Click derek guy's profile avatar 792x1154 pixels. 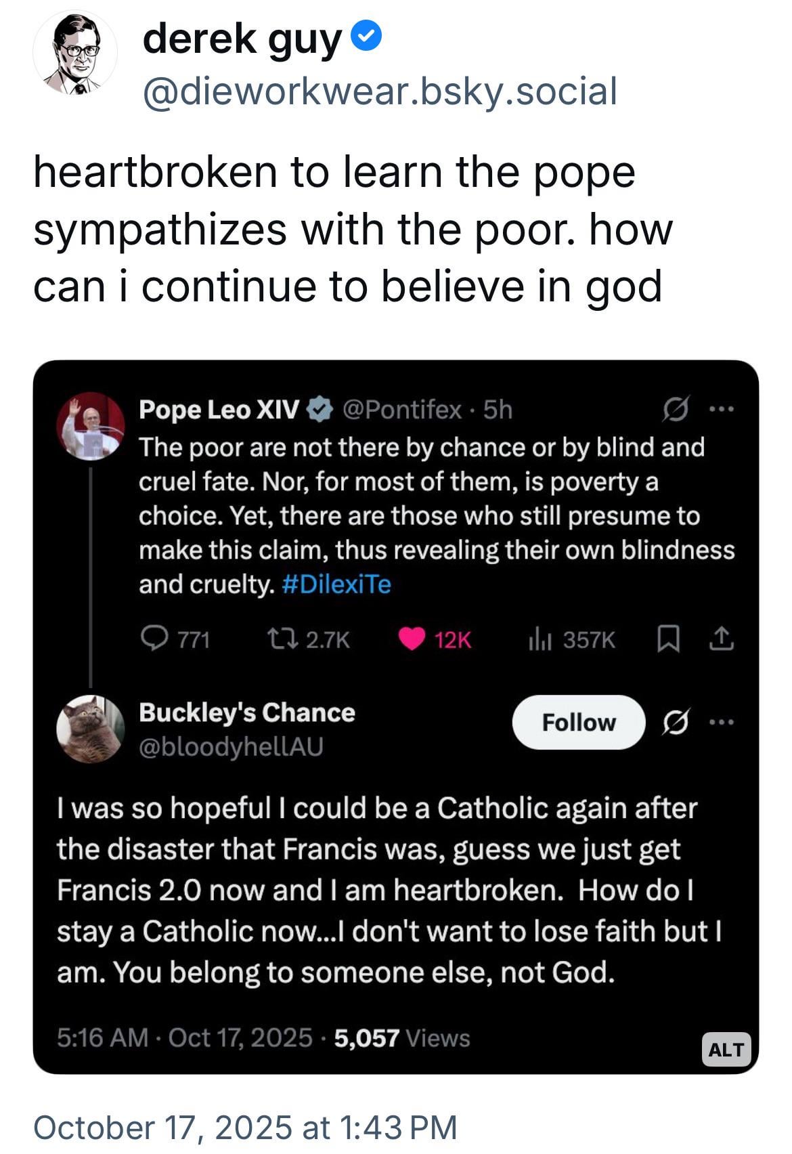click(x=75, y=54)
